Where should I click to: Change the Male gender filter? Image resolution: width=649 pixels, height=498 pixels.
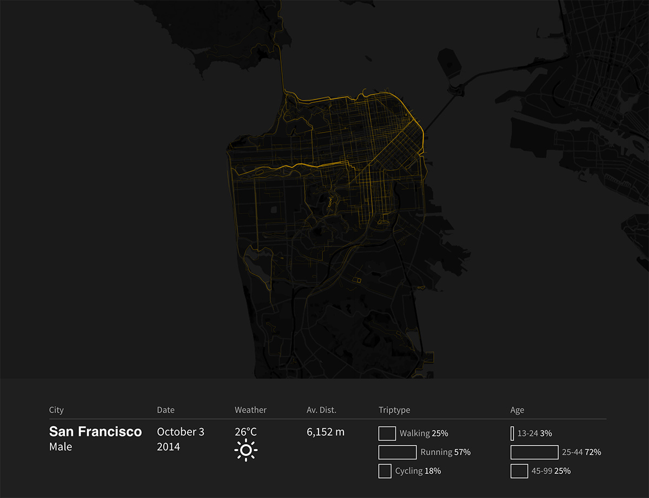click(x=61, y=447)
